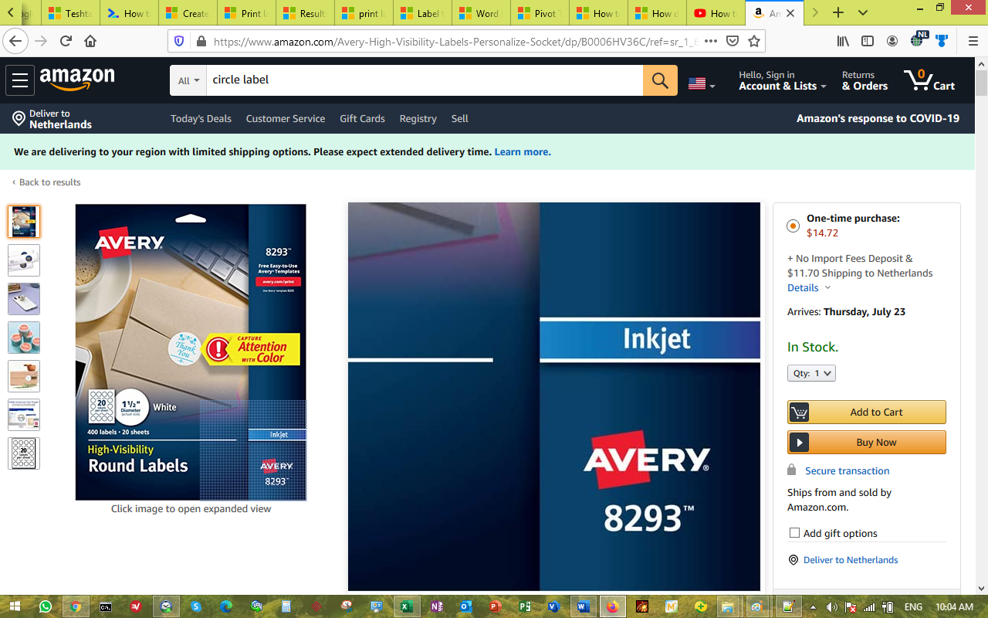Check the Add gift options checkbox
This screenshot has width=988, height=618.
794,533
